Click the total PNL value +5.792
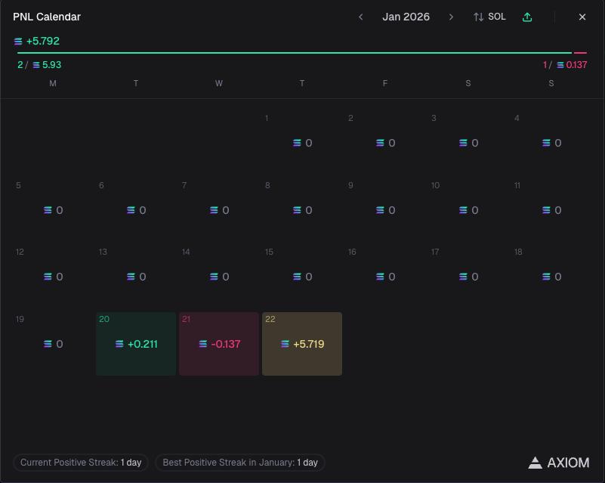 pos(43,41)
